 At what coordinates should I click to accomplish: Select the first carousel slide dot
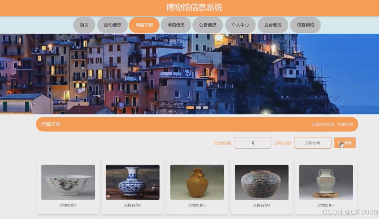[190, 107]
